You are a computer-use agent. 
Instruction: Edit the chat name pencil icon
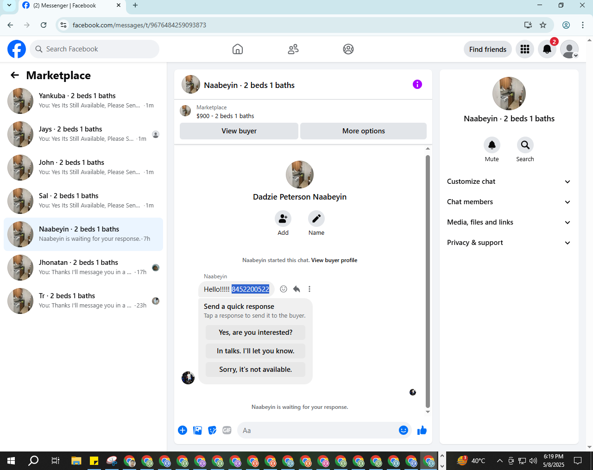pos(316,219)
